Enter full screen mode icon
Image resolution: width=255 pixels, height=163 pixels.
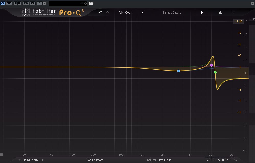point(233,12)
